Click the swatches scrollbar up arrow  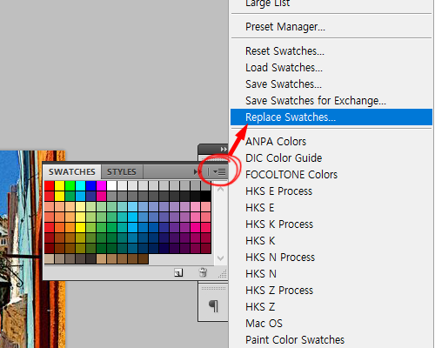click(x=221, y=190)
